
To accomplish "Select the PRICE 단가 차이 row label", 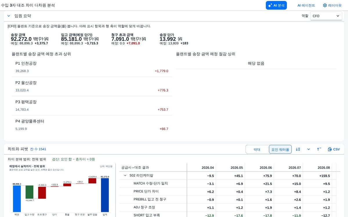I will point(146,191).
